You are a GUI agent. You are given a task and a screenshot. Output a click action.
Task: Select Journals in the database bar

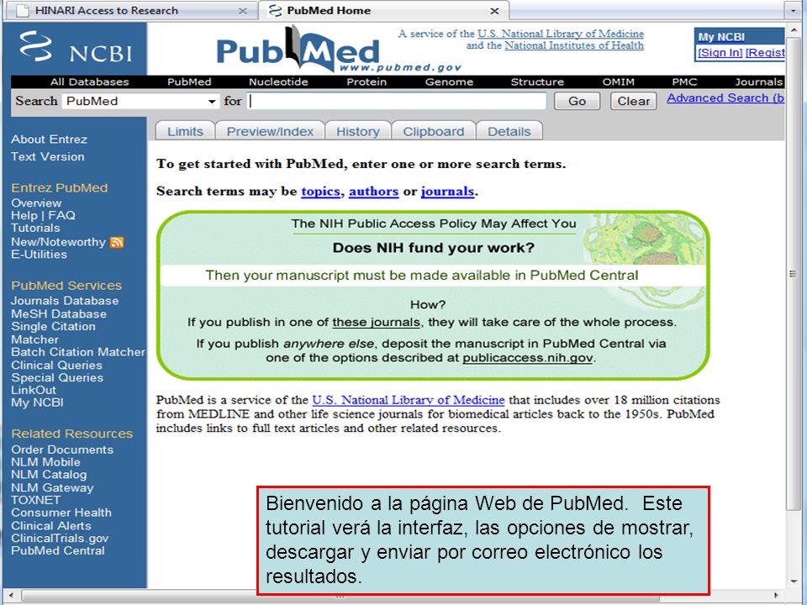758,82
